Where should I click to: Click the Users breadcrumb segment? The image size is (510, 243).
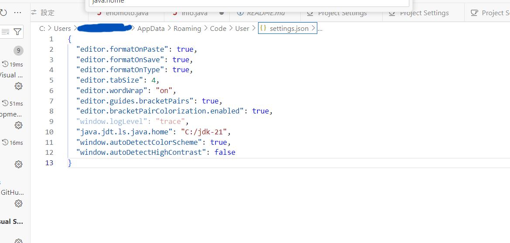point(62,29)
